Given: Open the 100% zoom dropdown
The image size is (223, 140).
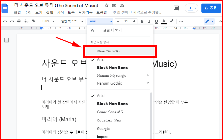Looking at the screenshot, I should (x=48, y=21).
